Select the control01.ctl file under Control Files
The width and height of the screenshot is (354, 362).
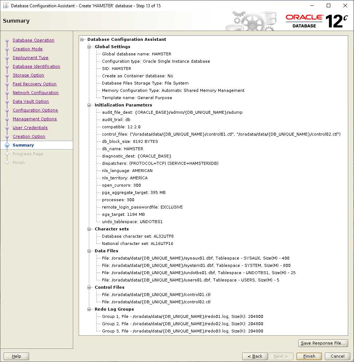click(156, 295)
